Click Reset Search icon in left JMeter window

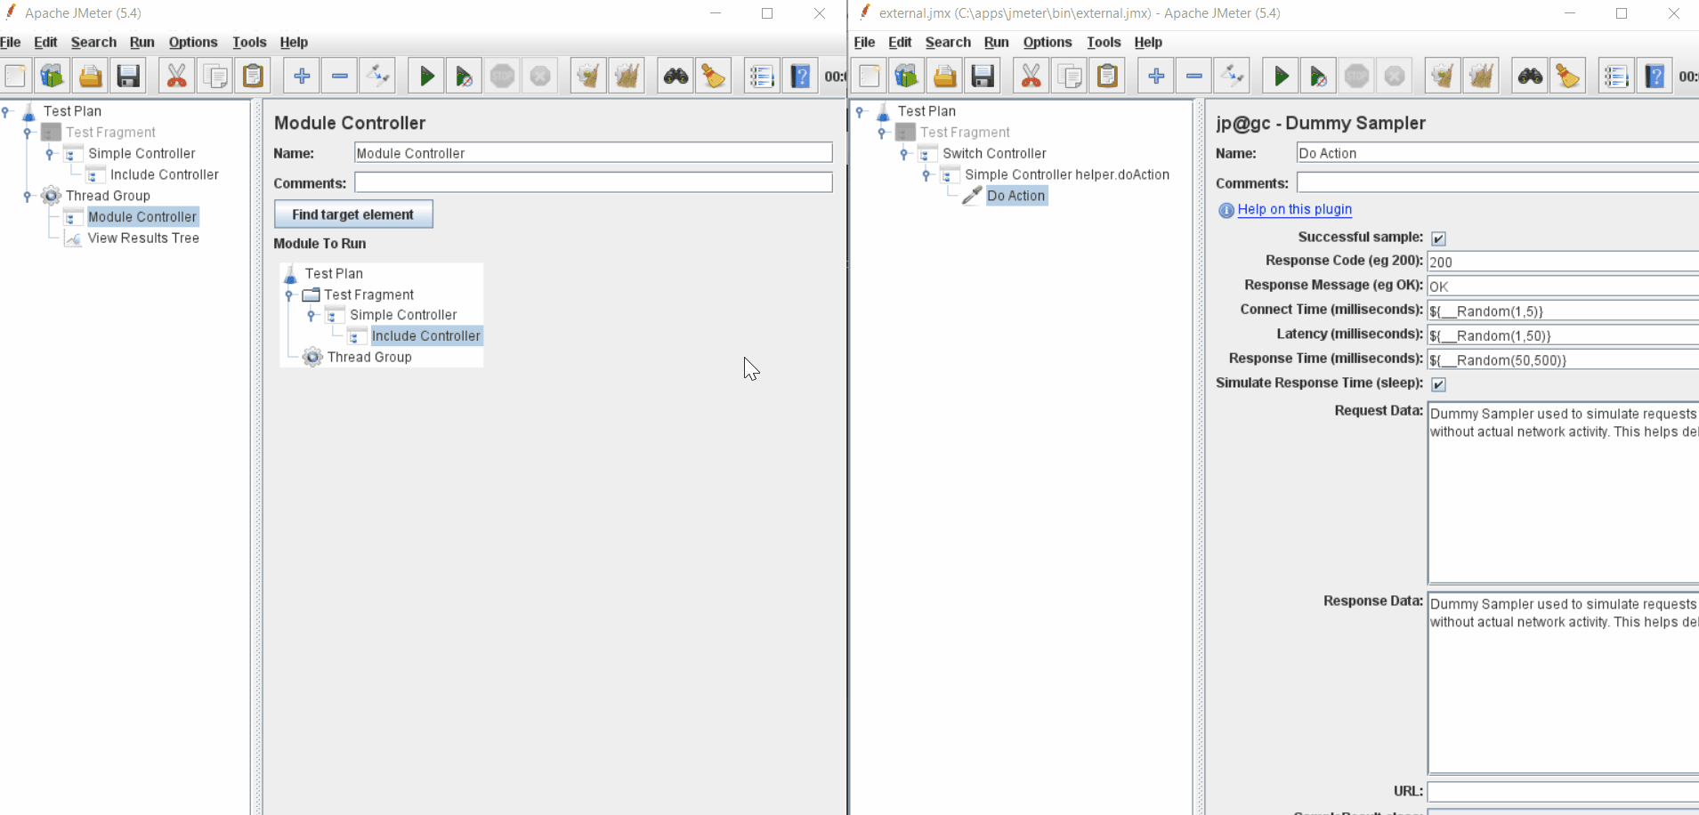point(714,77)
